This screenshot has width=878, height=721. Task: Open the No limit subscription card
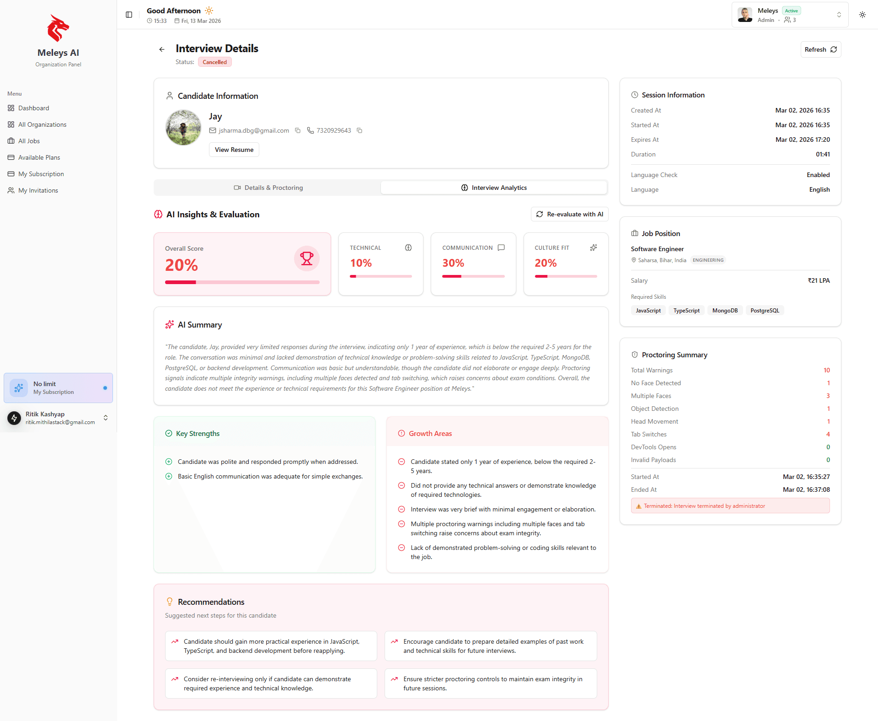pyautogui.click(x=58, y=388)
